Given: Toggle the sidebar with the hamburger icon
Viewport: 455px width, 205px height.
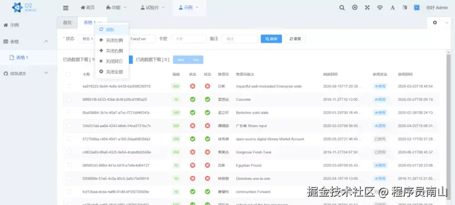Looking at the screenshot, I should click(x=66, y=8).
